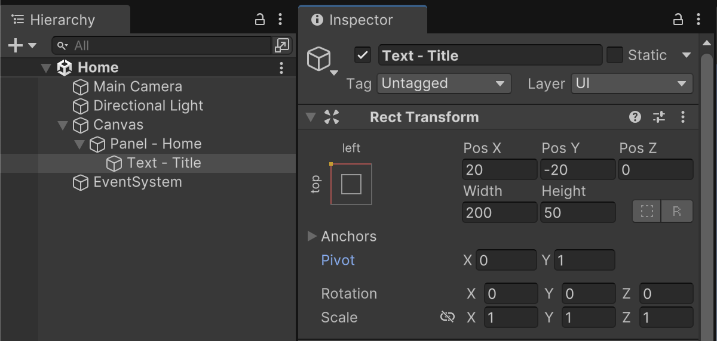The width and height of the screenshot is (717, 341).
Task: Click the Hierarchy panel lock icon
Action: (x=260, y=20)
